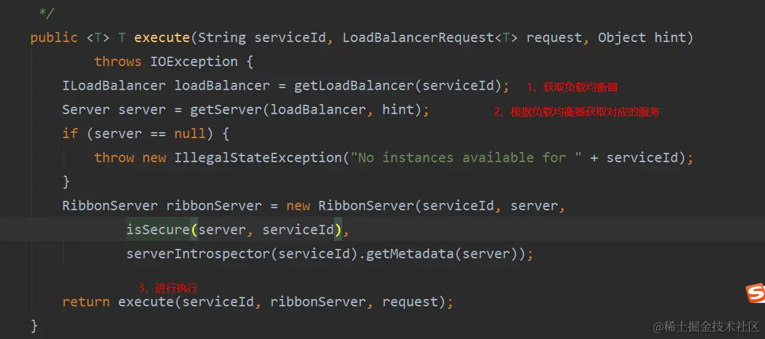The height and width of the screenshot is (339, 765).
Task: Click "execute" call in the return statement
Action: (x=146, y=302)
